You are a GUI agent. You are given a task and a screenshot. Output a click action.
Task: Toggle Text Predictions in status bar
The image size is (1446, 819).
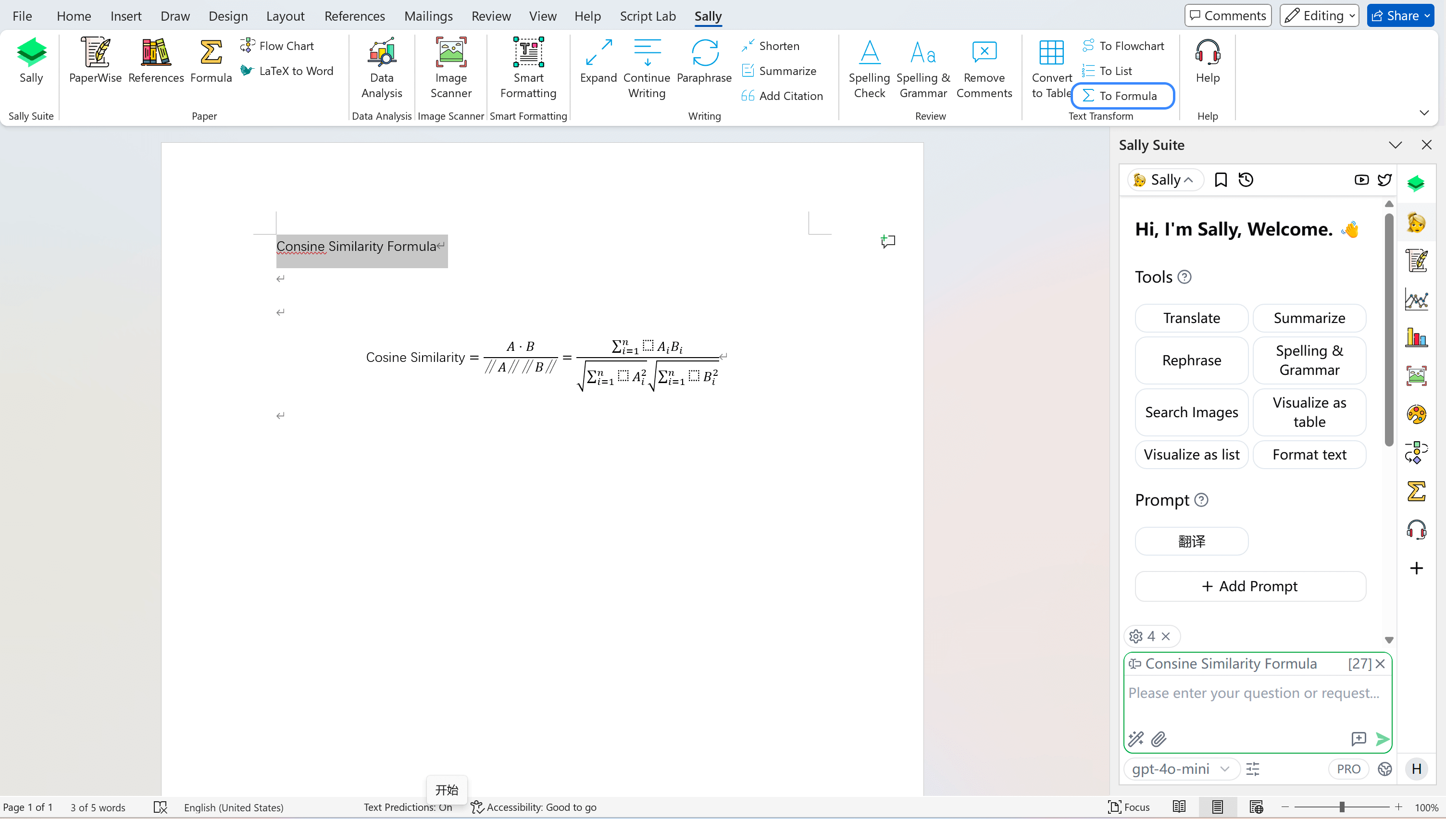pos(408,807)
